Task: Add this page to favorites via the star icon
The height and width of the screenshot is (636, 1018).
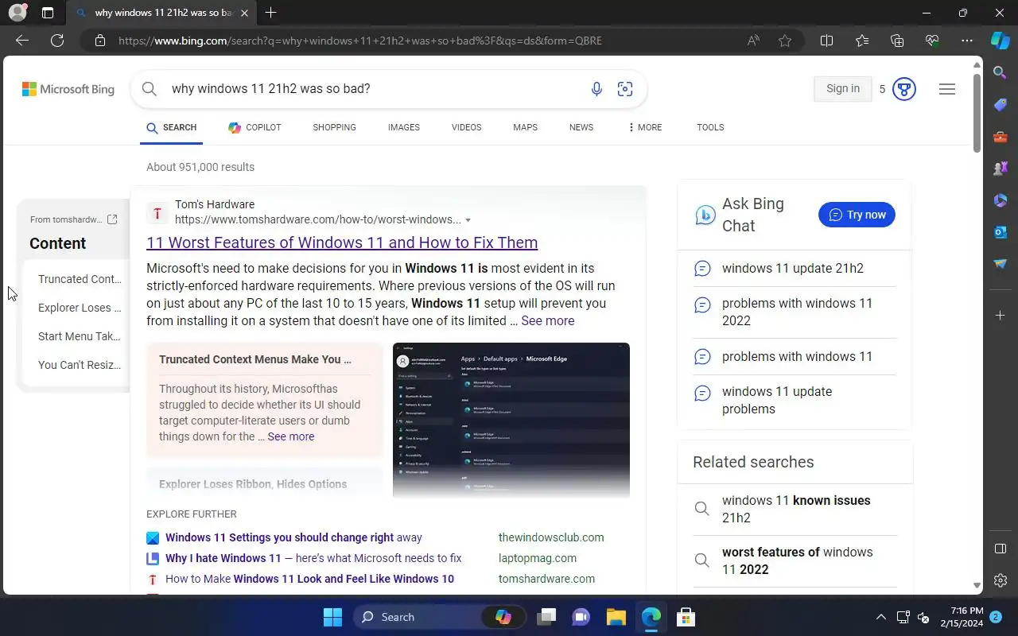Action: pyautogui.click(x=785, y=41)
